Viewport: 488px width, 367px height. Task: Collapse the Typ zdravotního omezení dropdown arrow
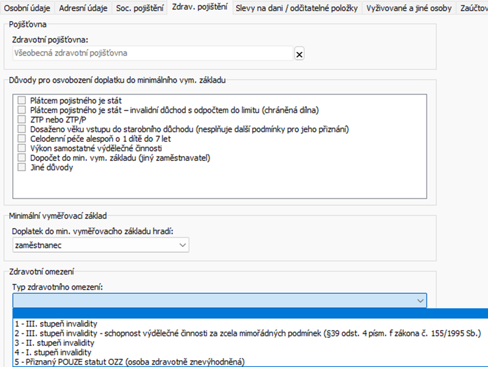tap(420, 301)
